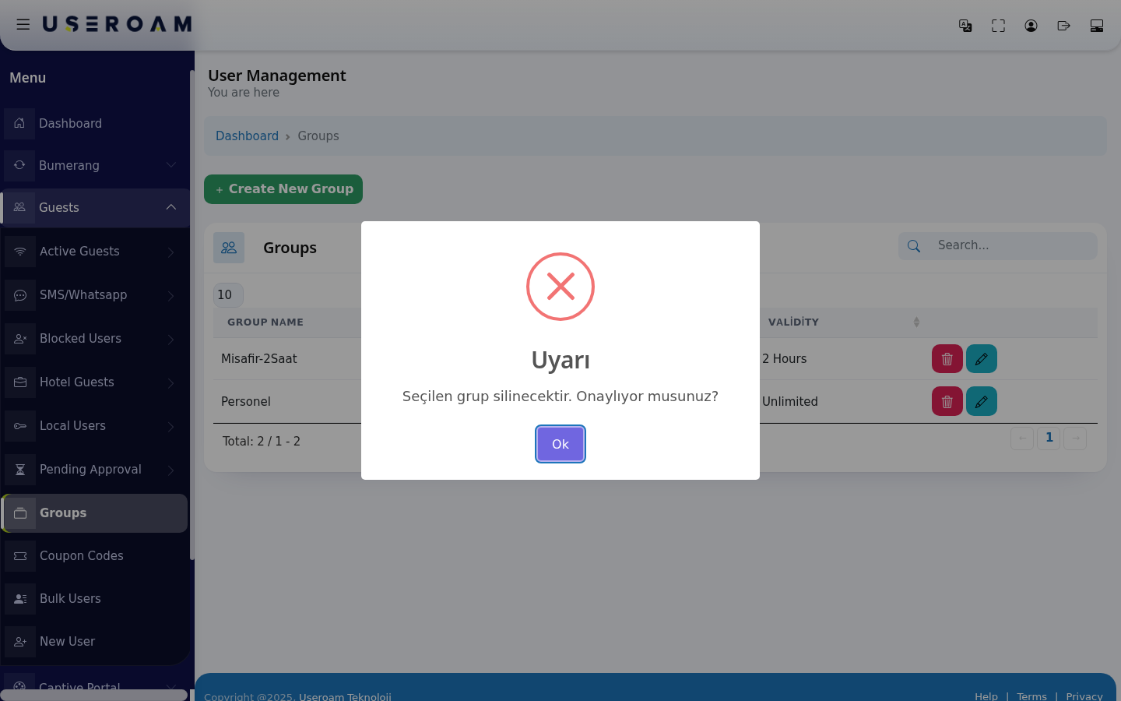Open New User menu item
This screenshot has height=701, width=1121.
coord(96,642)
